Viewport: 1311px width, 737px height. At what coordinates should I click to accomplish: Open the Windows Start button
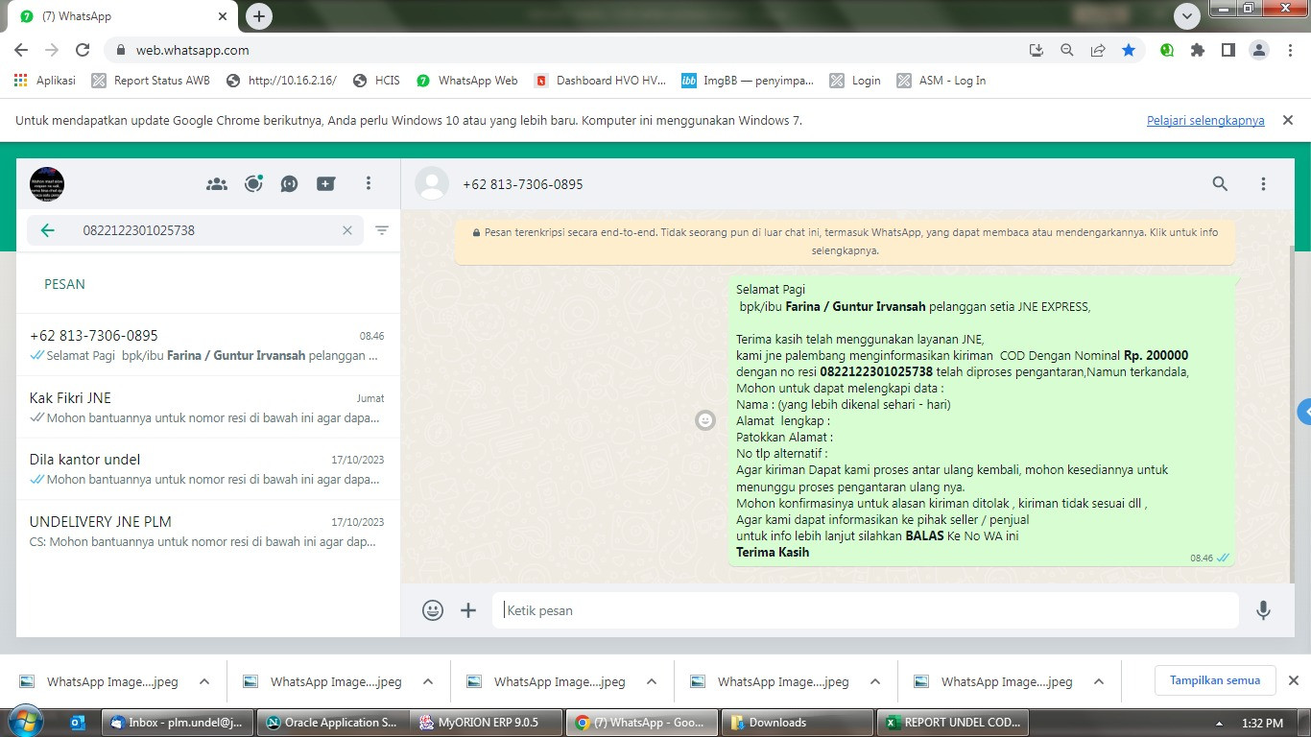click(25, 723)
